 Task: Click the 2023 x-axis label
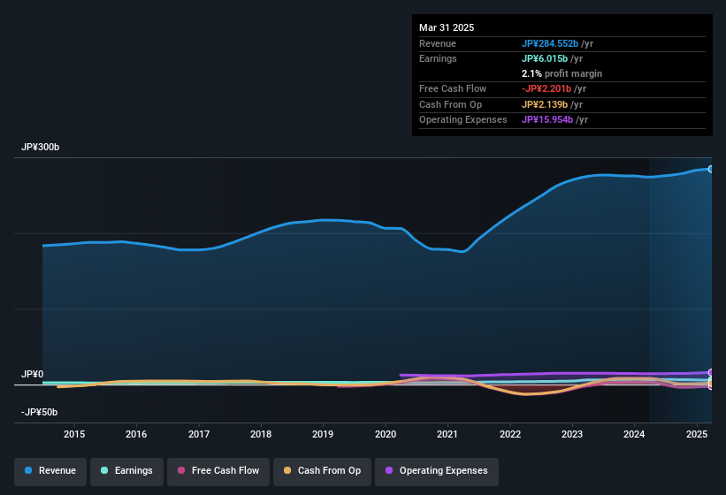click(x=572, y=434)
